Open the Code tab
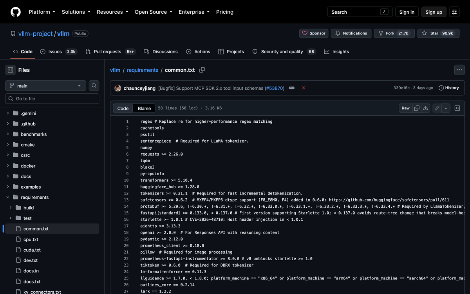470x294 pixels. [23, 52]
